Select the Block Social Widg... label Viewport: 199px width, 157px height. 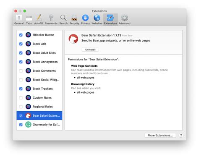tap(46, 80)
